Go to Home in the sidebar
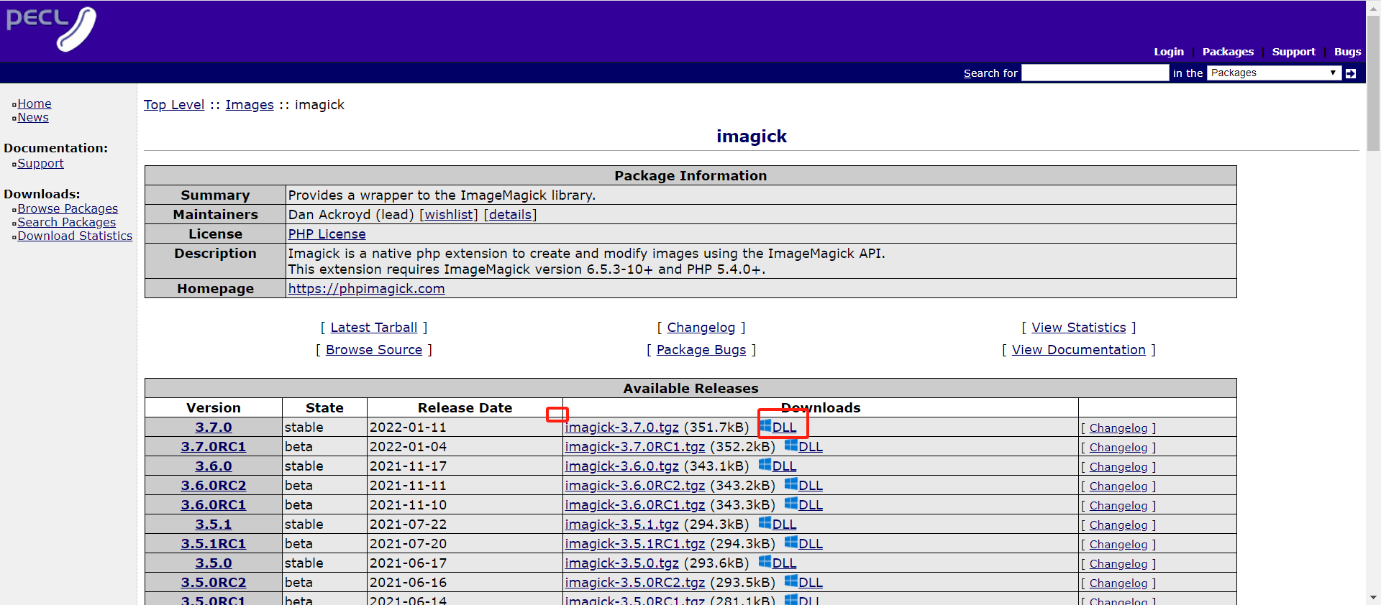 (35, 103)
